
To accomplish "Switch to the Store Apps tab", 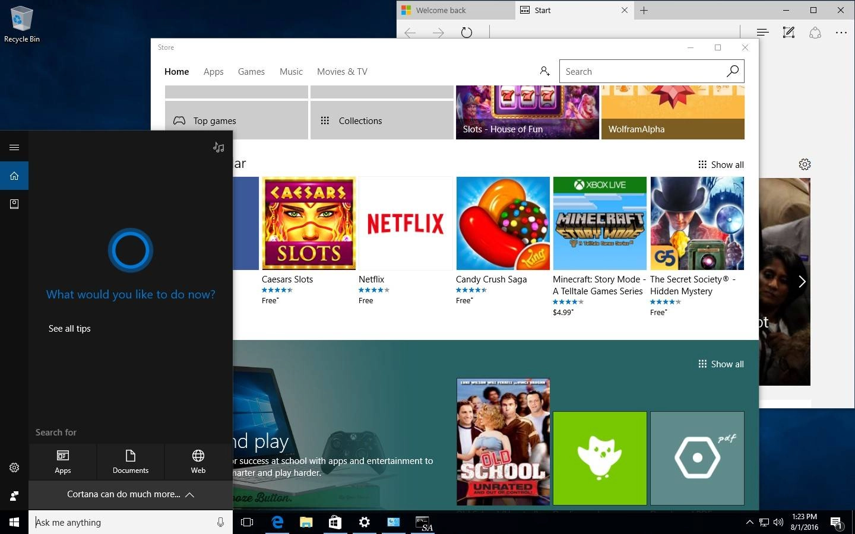I will click(213, 71).
